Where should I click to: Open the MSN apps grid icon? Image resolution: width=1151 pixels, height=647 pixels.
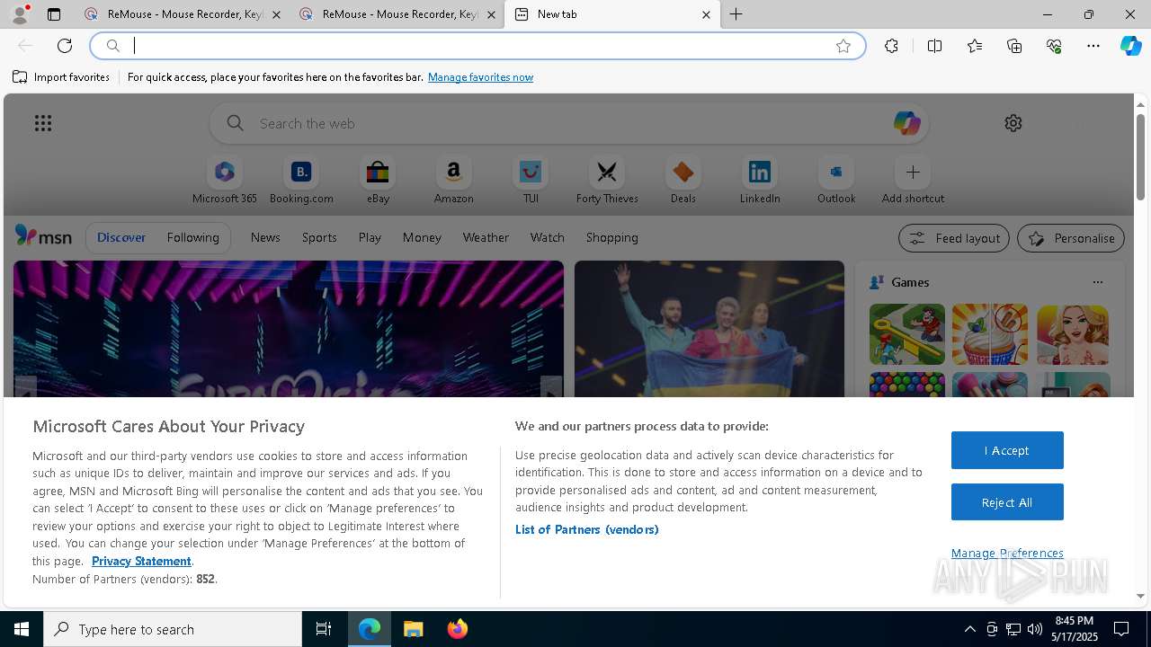43,123
